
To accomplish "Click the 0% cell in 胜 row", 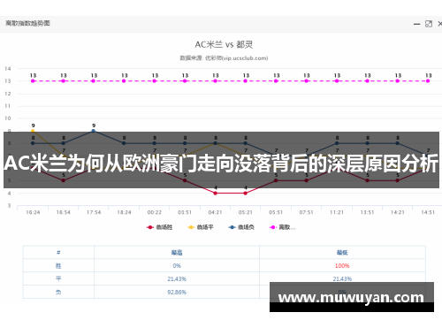I will coord(177,266).
